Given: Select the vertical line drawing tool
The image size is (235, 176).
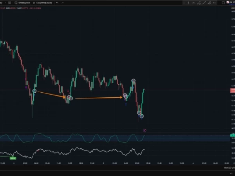Looking at the screenshot, I should [188, 3].
